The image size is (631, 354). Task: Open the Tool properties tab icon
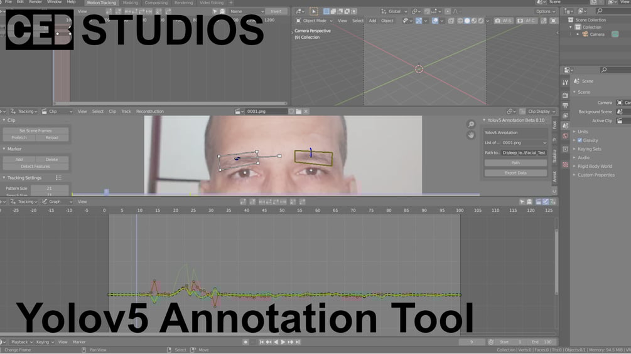coord(565,83)
